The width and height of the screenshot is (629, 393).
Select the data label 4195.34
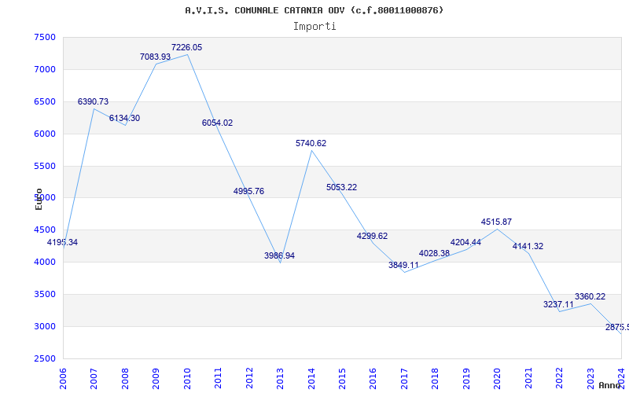[62, 242]
